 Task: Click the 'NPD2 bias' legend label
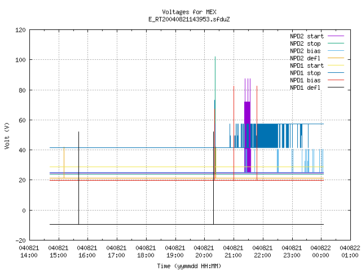click(x=305, y=51)
